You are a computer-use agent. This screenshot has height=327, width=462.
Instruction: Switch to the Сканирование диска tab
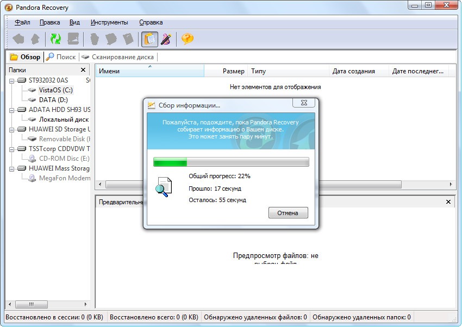point(118,57)
